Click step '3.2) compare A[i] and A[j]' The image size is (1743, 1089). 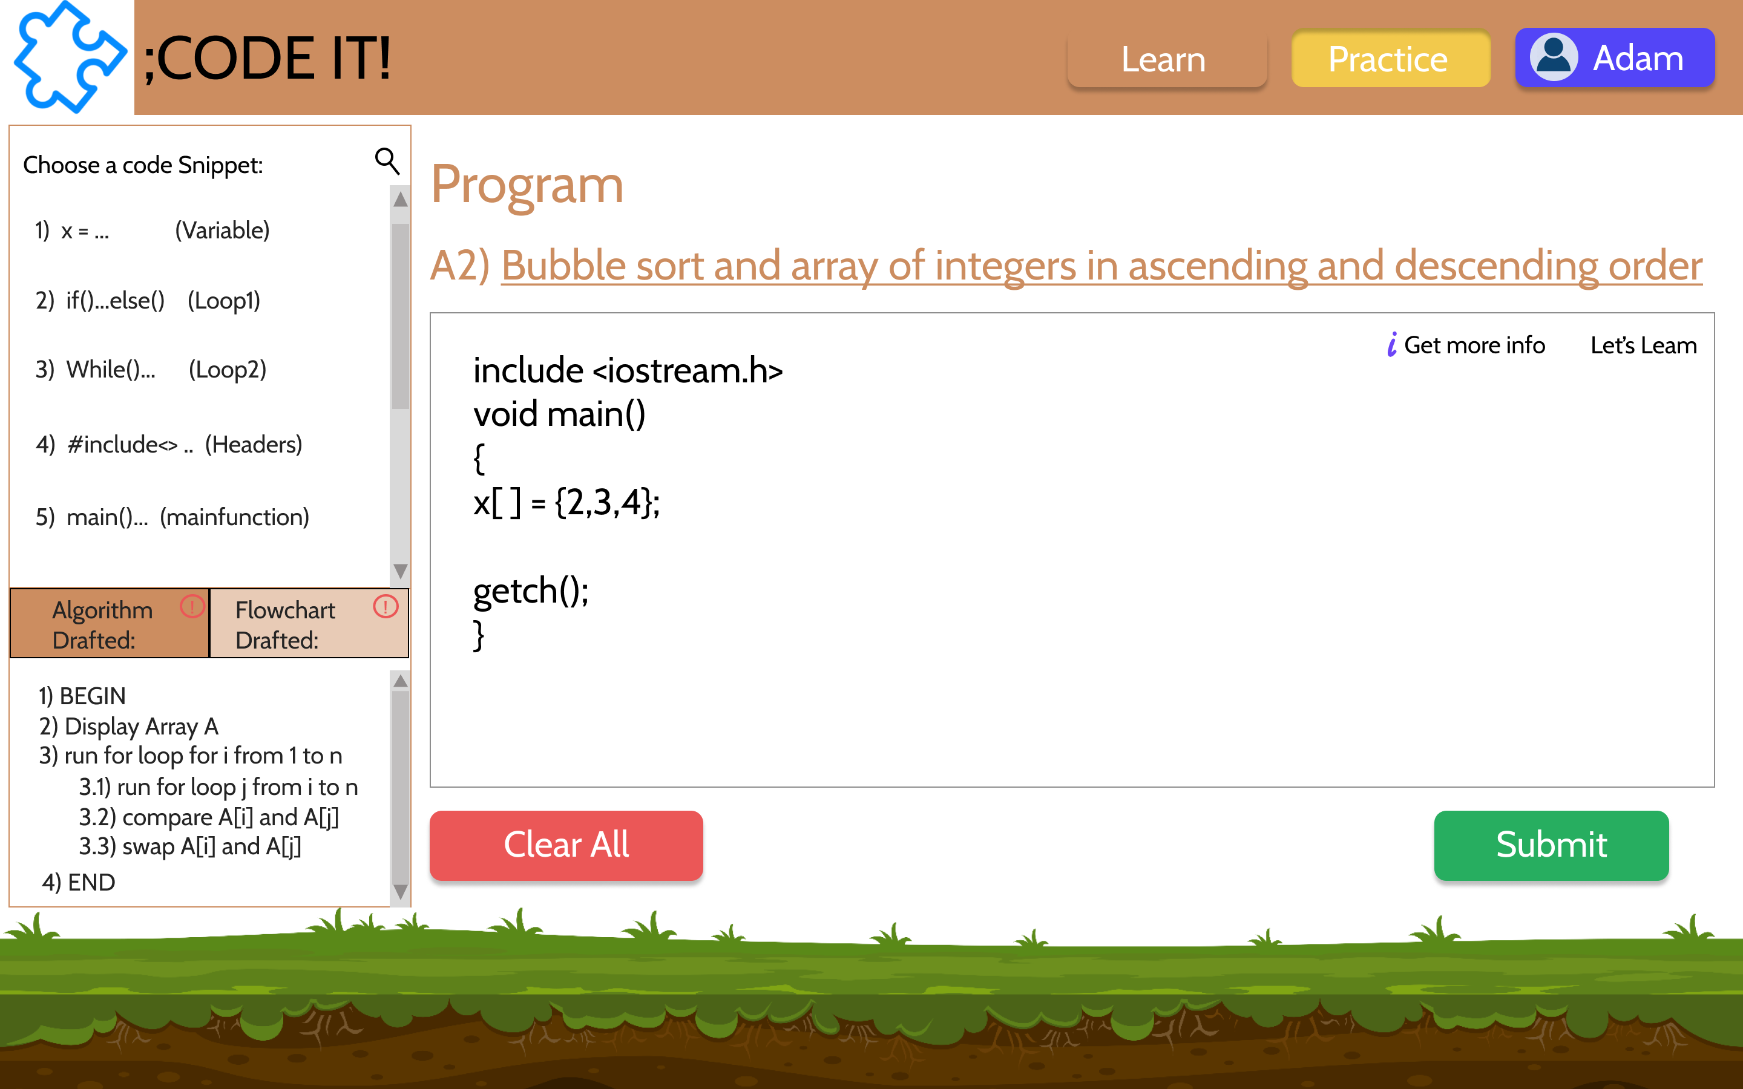209,817
